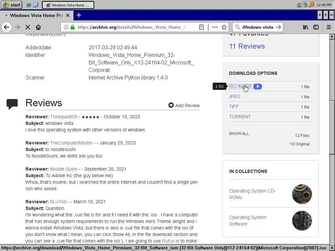Click the page scrollbar up arrow
Screen dimensions: 335x251
[332, 37]
